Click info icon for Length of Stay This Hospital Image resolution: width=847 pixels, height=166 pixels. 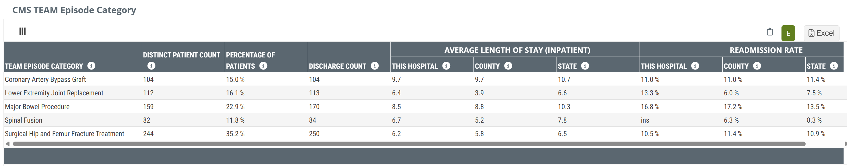446,66
